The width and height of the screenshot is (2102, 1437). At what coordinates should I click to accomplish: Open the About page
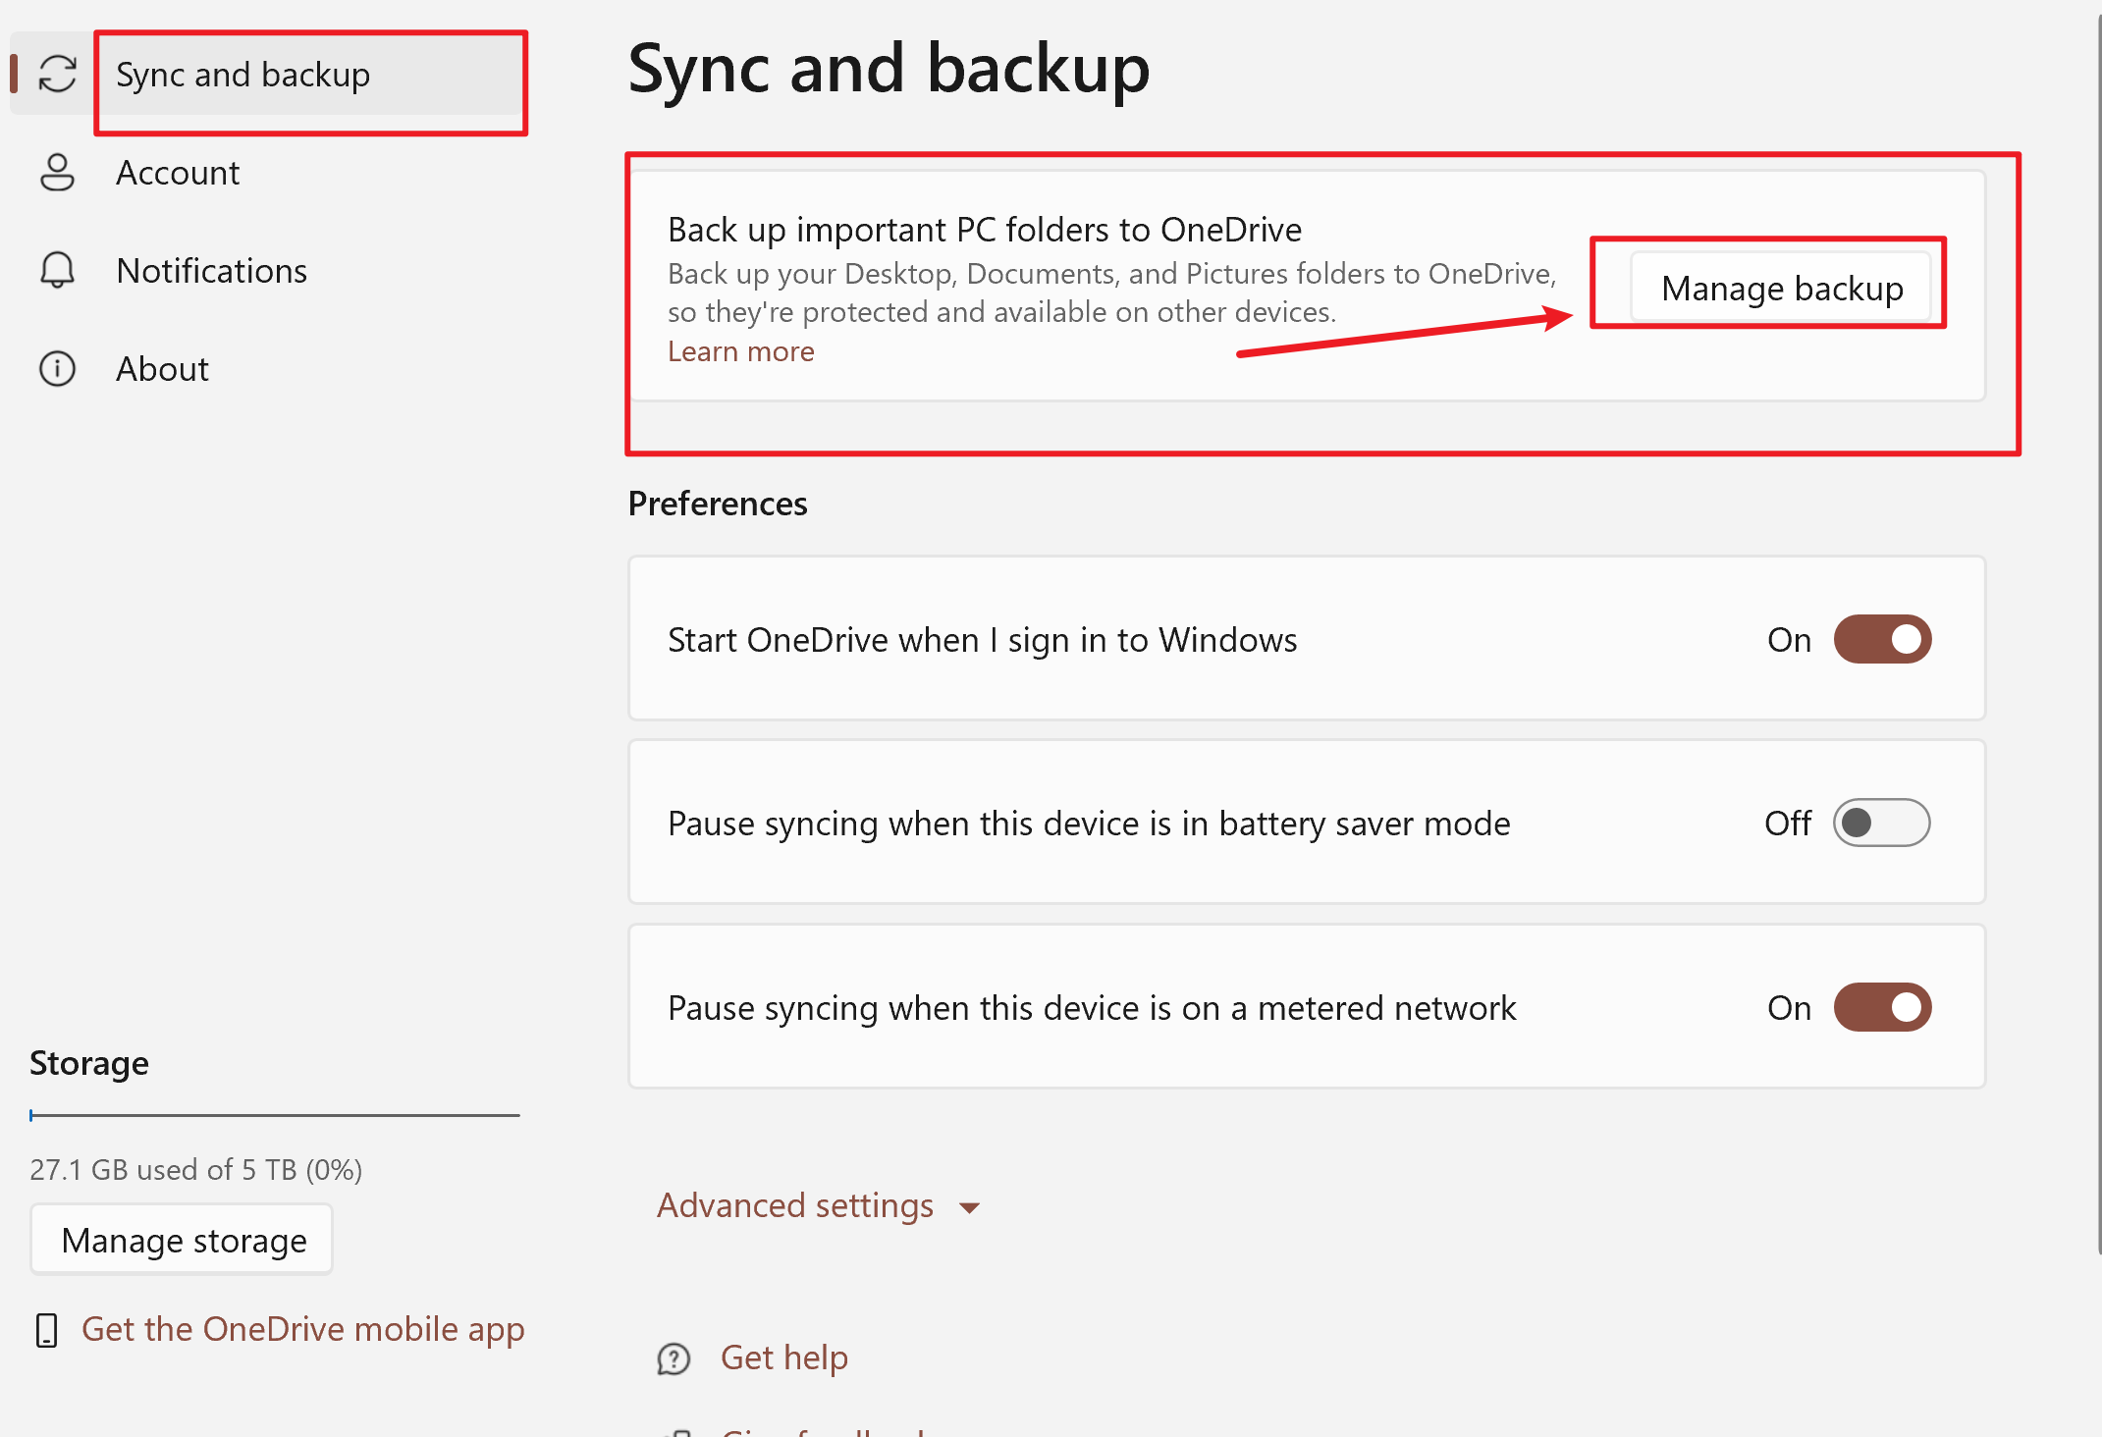[162, 369]
